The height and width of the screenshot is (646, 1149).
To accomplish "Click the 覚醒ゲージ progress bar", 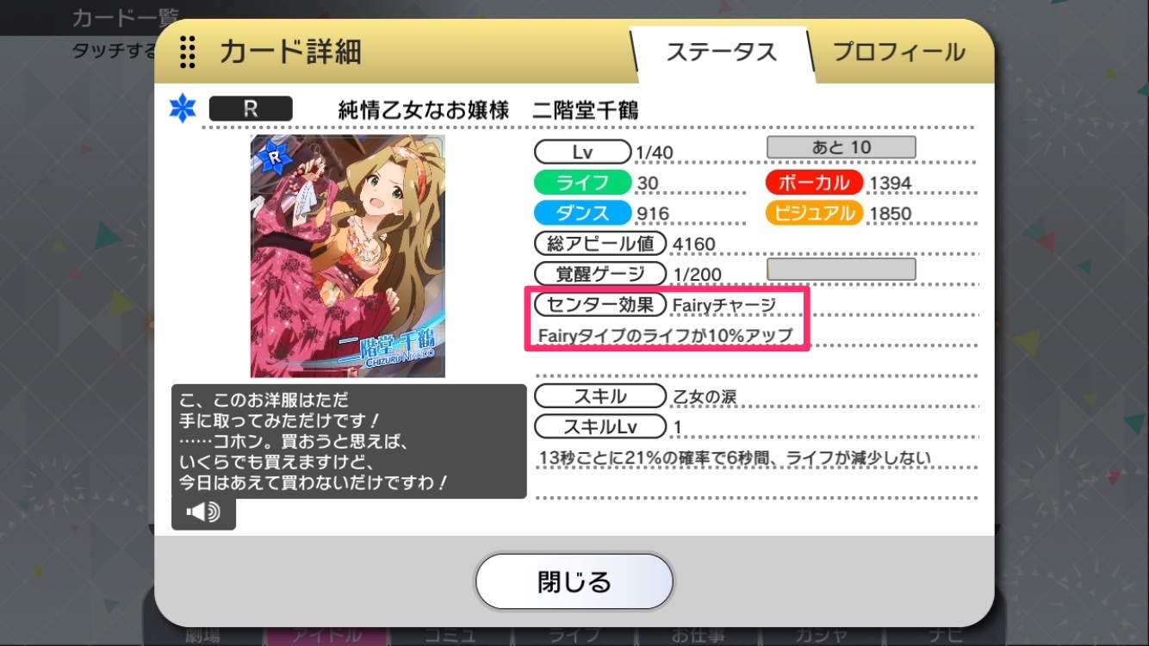I will click(841, 269).
